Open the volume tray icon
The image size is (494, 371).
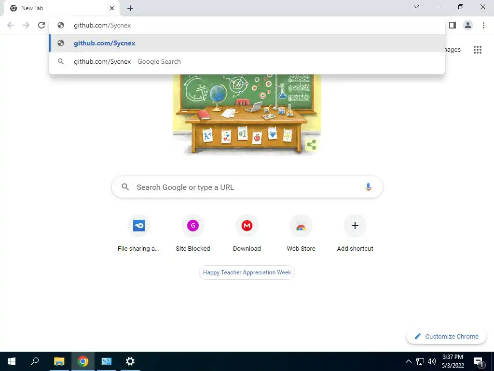tap(432, 361)
